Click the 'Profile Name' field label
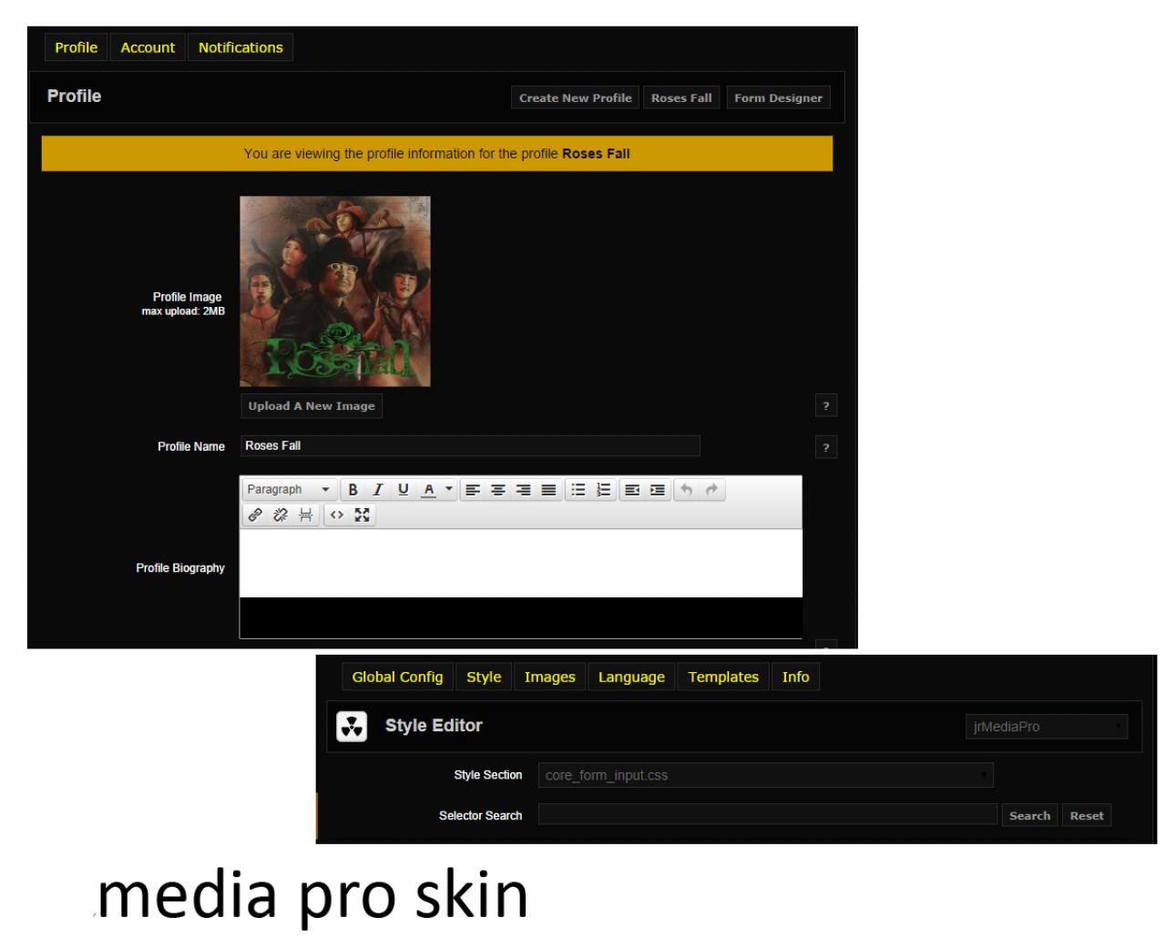The width and height of the screenshot is (1166, 948). [x=191, y=447]
